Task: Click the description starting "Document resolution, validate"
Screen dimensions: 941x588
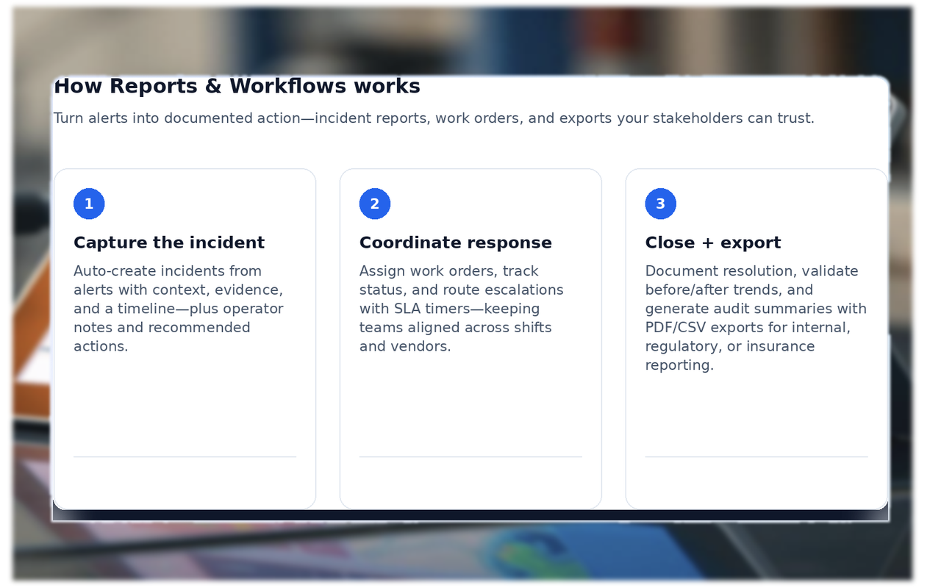Action: (755, 318)
